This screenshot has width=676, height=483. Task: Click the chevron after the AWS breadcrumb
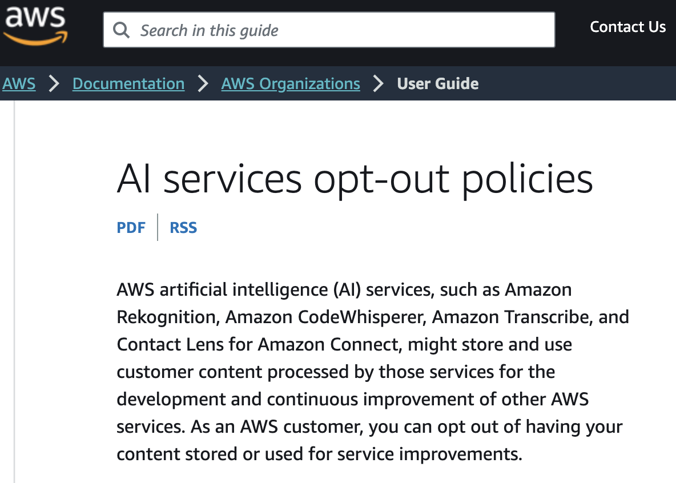click(54, 84)
